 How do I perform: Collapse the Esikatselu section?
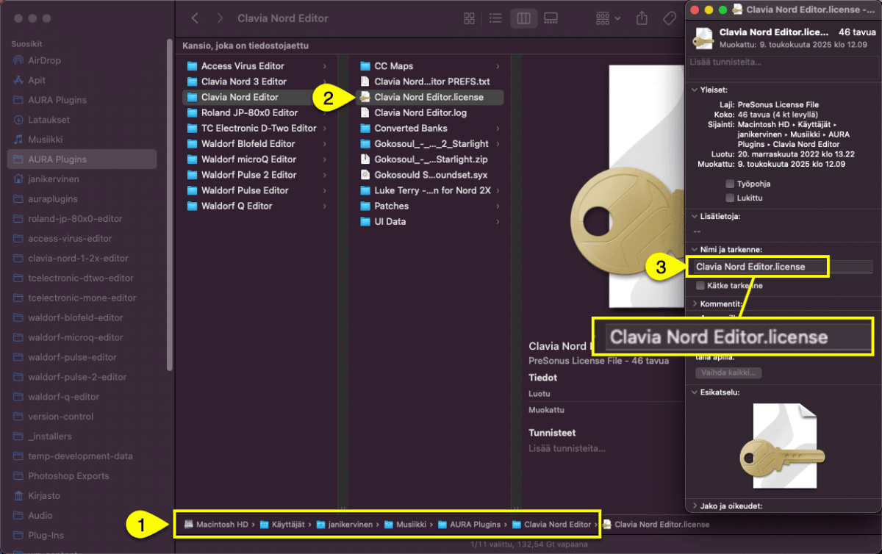coord(695,392)
